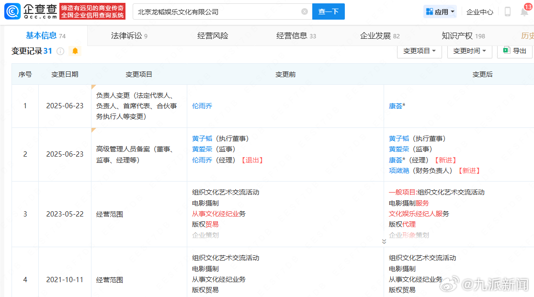534x297 pixels.
Task: Click date 2021-10-11 cell
Action: coord(65,280)
